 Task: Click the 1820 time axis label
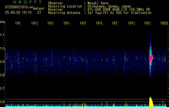point(164,23)
